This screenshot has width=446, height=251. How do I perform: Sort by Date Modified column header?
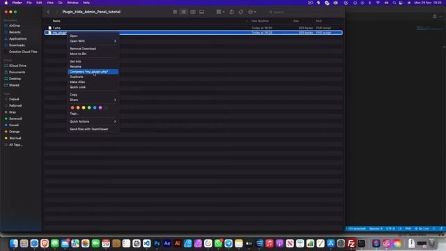pyautogui.click(x=260, y=21)
